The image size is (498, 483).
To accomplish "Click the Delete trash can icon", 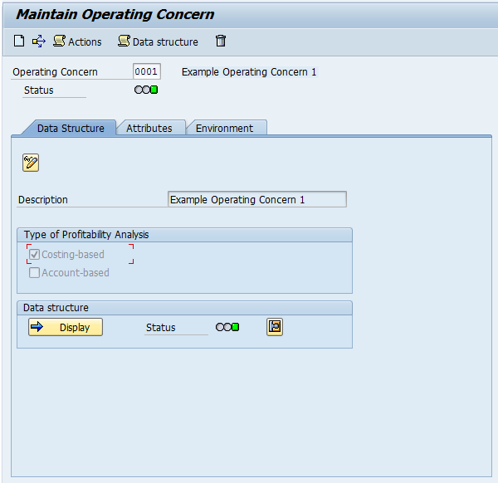I will tap(221, 41).
